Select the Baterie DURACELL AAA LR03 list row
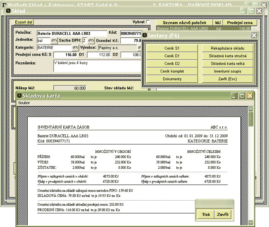This screenshot has width=269, height=227. [204, 28]
